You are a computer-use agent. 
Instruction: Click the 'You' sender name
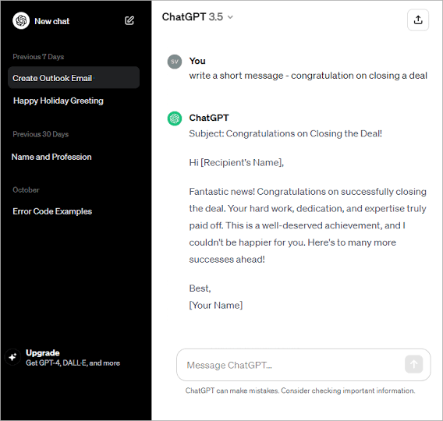pos(197,61)
